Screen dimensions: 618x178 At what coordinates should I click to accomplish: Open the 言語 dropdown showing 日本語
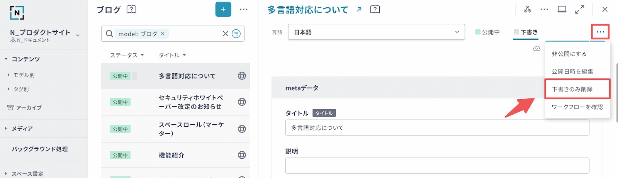tap(376, 32)
